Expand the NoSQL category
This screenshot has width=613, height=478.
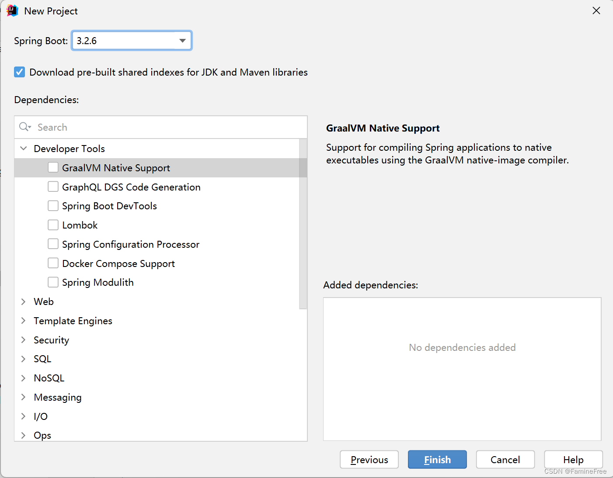24,378
